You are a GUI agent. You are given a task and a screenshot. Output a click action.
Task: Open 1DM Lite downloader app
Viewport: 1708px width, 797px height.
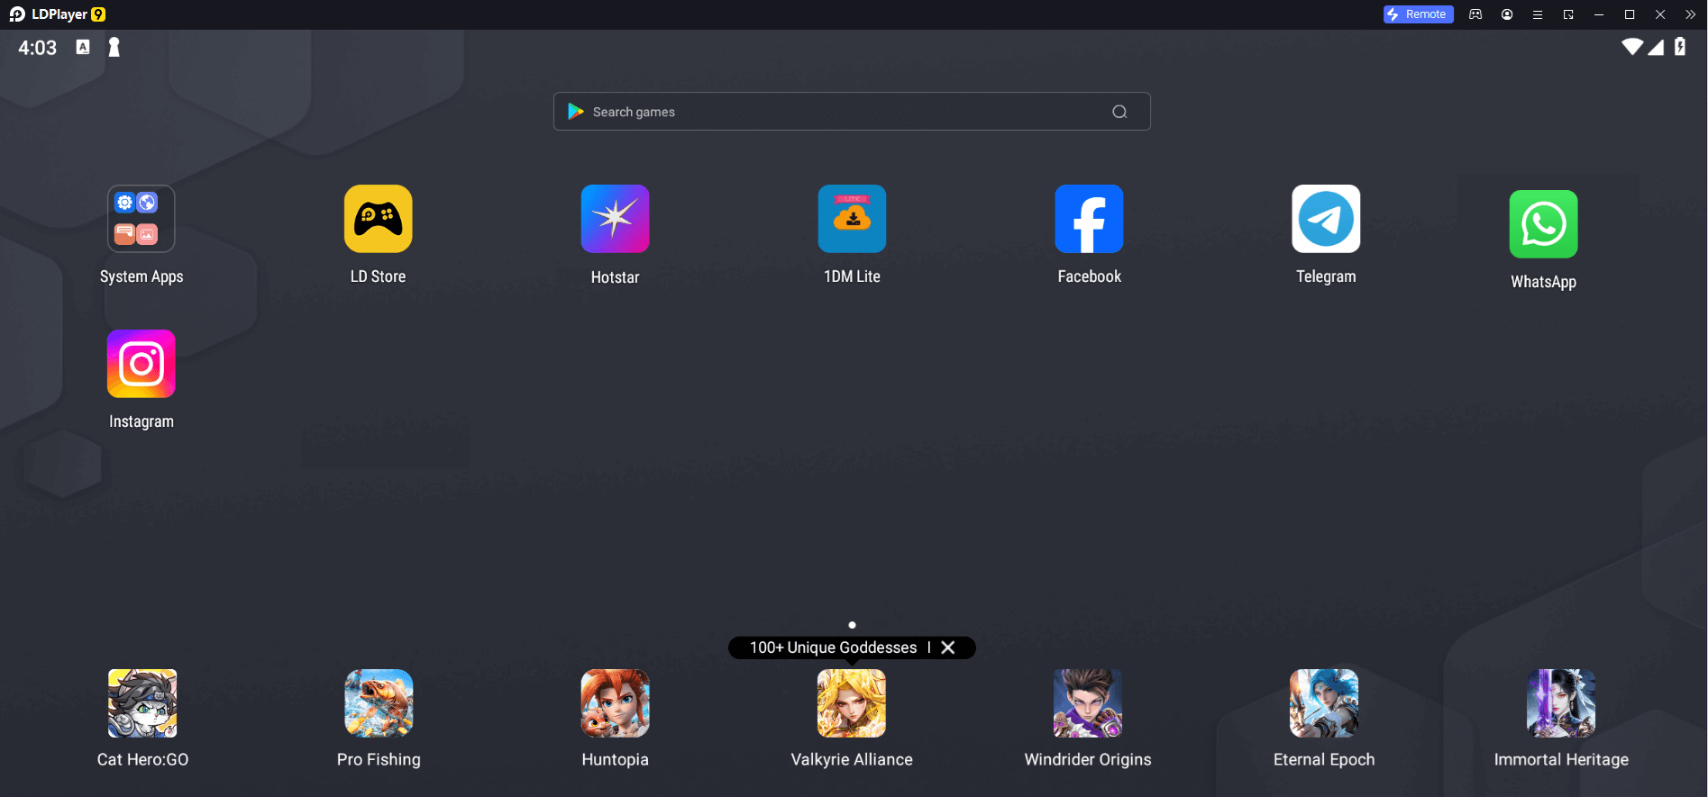[x=853, y=219]
